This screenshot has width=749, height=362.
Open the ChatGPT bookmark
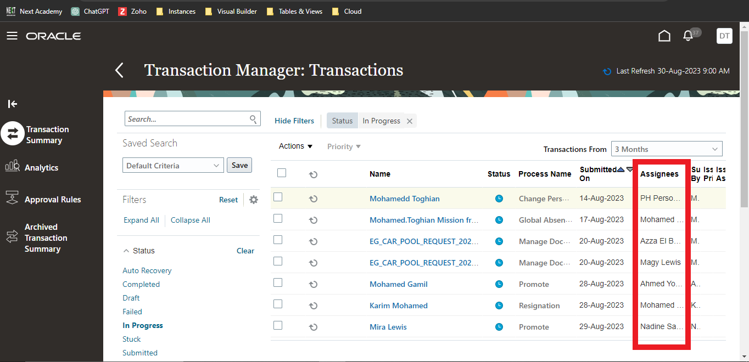coord(91,11)
